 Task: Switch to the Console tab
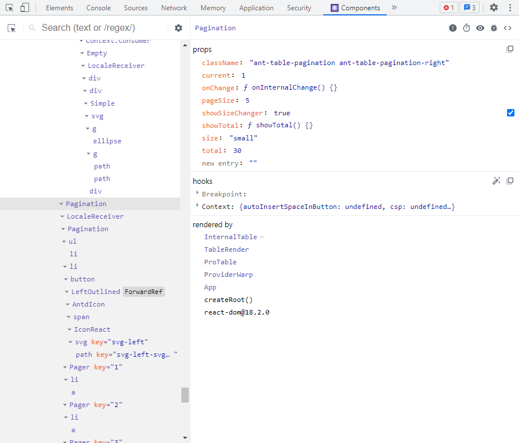pos(98,8)
